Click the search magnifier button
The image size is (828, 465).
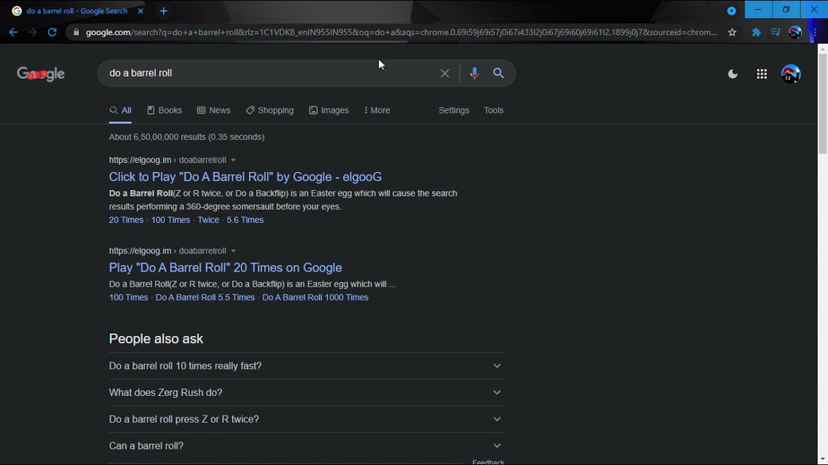(498, 74)
